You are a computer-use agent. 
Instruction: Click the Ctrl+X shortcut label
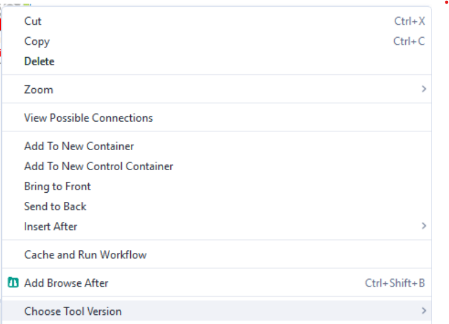[409, 21]
